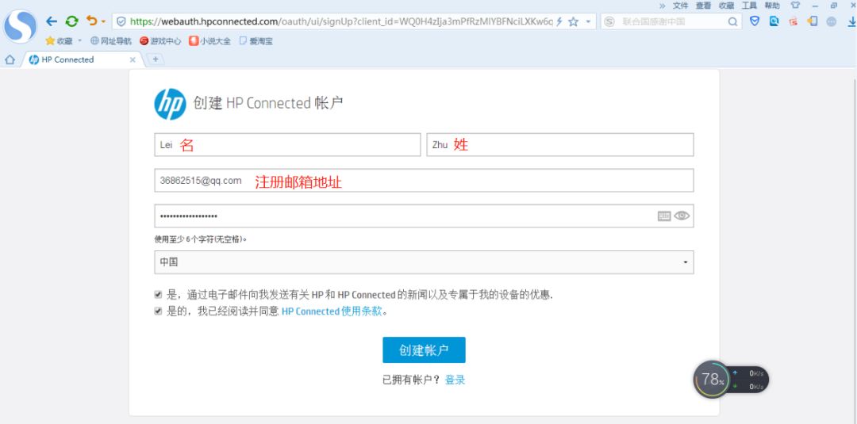Expand the favorites bar dropdown arrow
This screenshot has width=857, height=424.
pyautogui.click(x=80, y=41)
